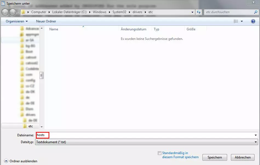260x165 pixels.
Task: Expand the arrow after the Windows breadcrumb
Action: click(109, 12)
